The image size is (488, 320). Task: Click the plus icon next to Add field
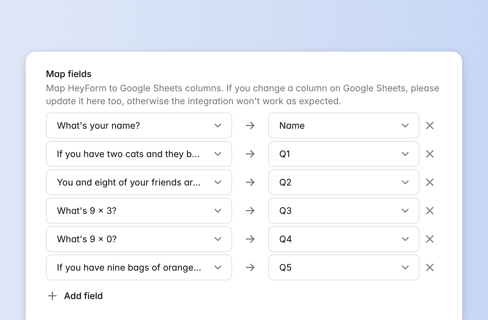coord(52,296)
